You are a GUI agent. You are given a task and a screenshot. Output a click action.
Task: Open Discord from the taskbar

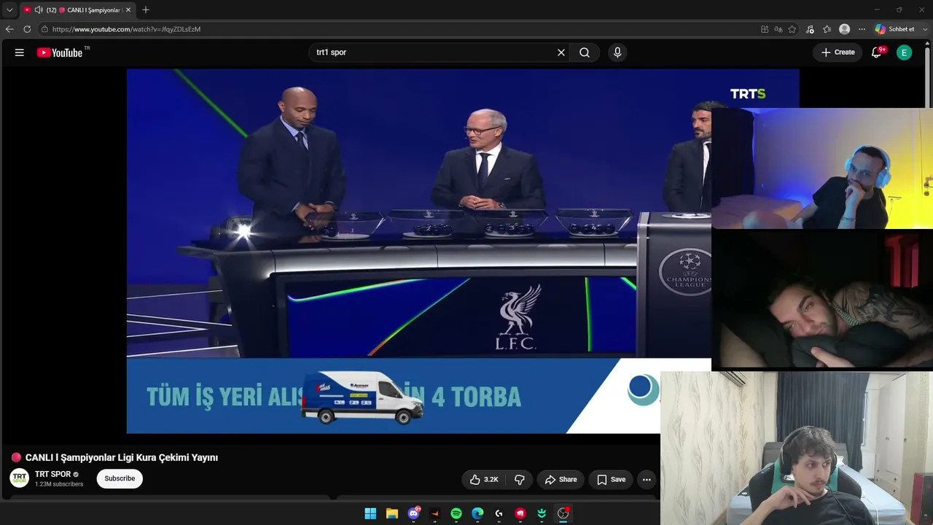[x=414, y=513]
